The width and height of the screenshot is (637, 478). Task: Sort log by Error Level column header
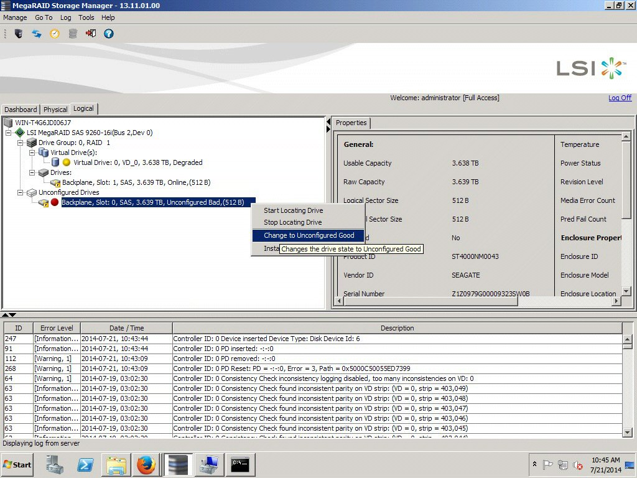click(x=57, y=328)
